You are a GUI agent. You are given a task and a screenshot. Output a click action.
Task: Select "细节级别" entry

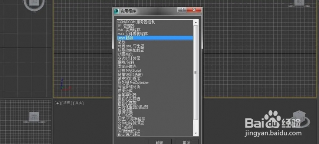pos(155,128)
